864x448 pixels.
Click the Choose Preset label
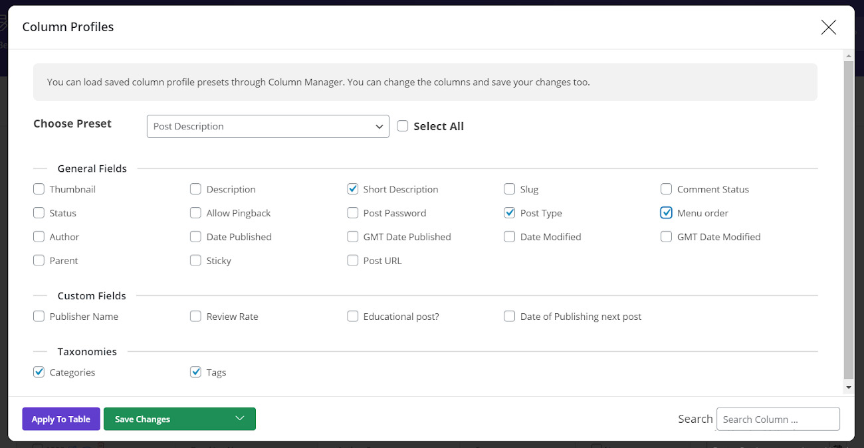(x=72, y=124)
